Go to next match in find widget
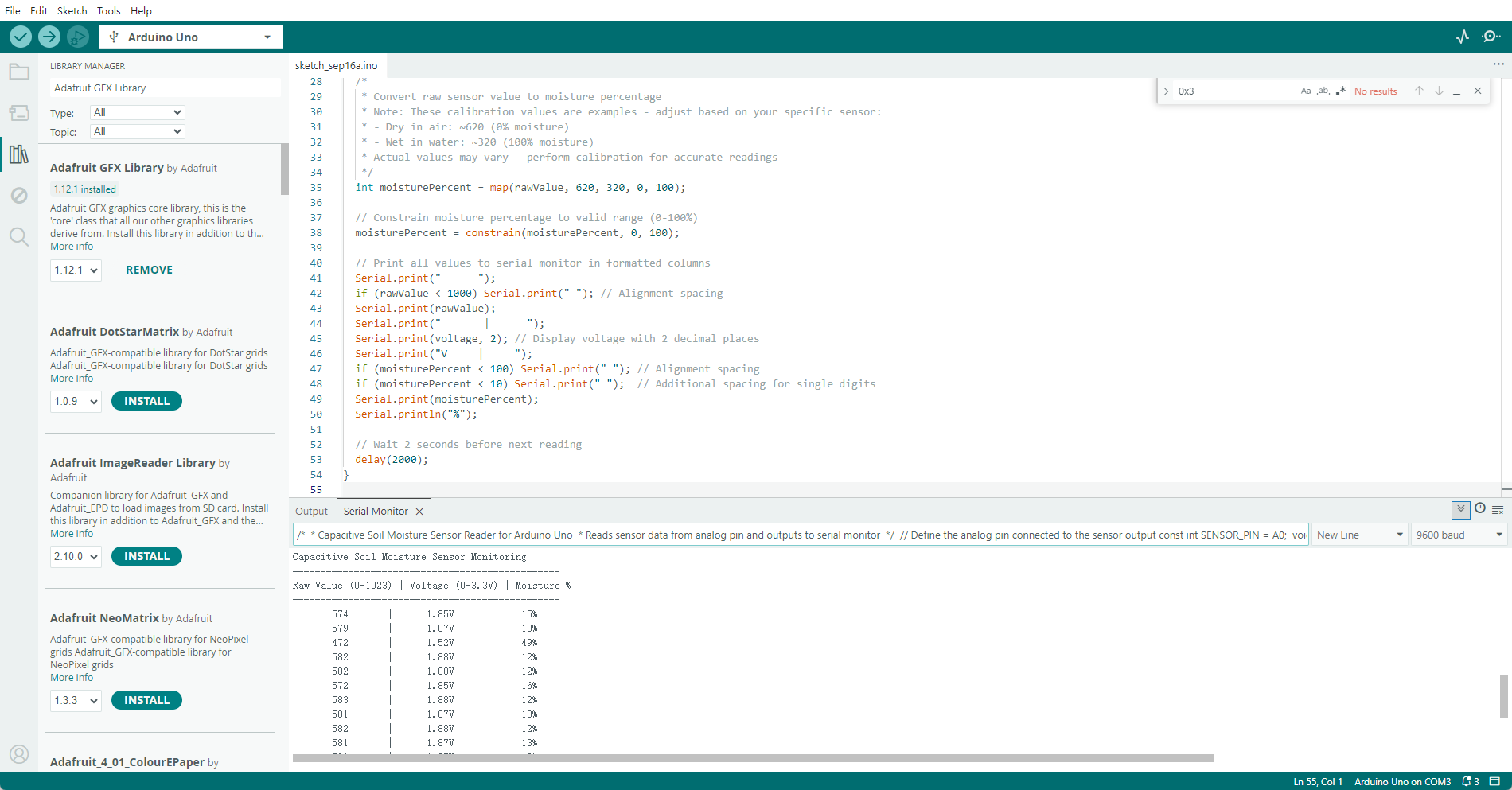 click(x=1439, y=91)
